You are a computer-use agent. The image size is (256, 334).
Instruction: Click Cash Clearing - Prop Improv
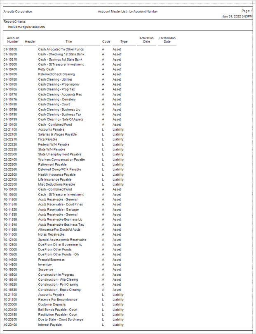click(x=59, y=84)
